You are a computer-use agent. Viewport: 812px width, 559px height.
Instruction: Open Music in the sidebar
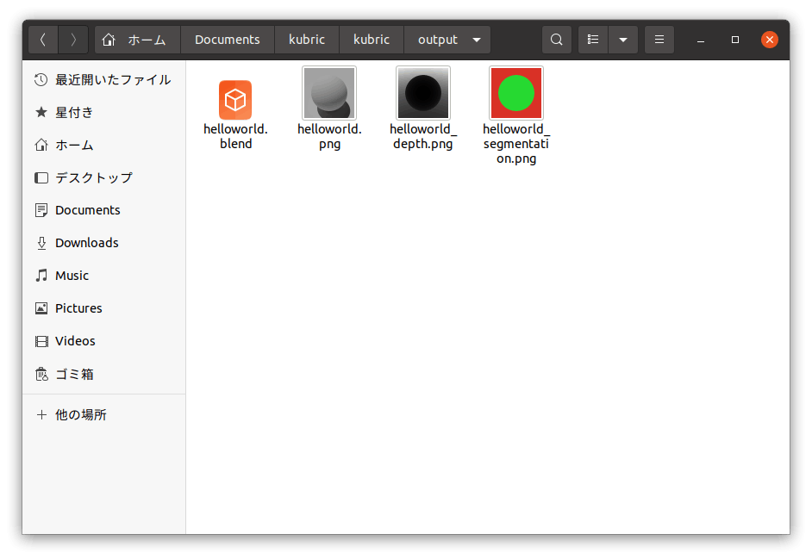[103, 276]
